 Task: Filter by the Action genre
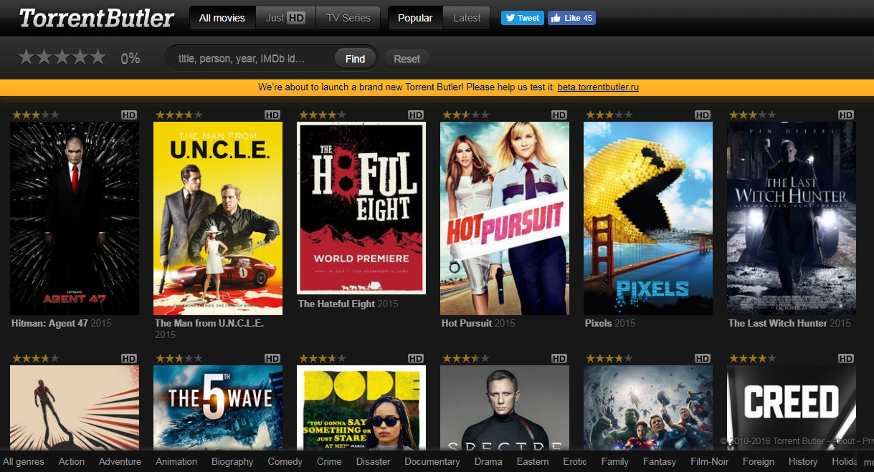(x=72, y=461)
